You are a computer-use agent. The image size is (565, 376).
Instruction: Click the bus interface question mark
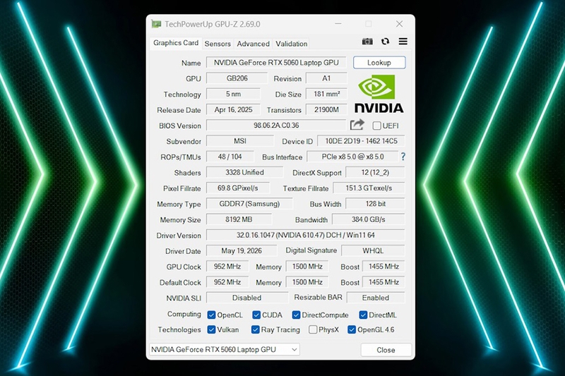403,157
